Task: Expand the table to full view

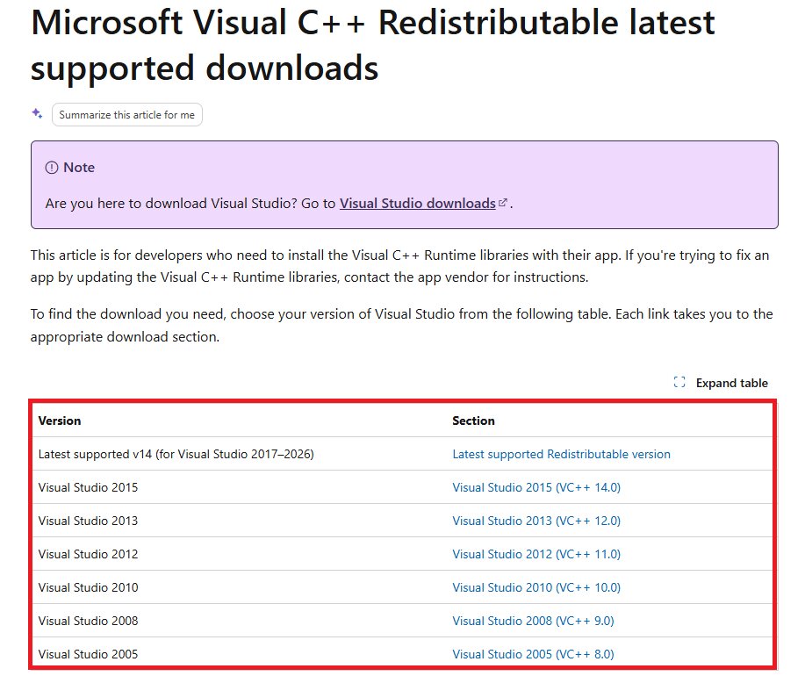Action: coord(733,383)
